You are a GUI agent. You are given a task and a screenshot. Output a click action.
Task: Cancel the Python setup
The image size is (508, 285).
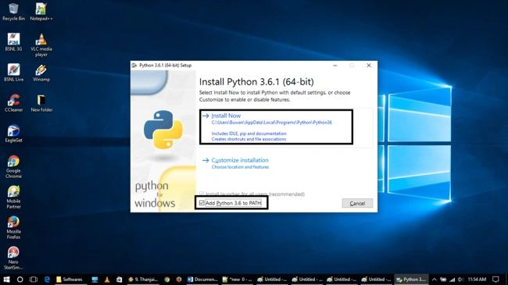pos(357,203)
